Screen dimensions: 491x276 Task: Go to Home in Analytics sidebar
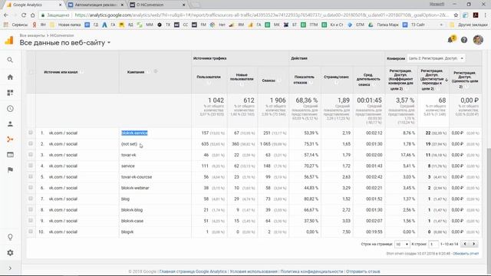pyautogui.click(x=10, y=77)
